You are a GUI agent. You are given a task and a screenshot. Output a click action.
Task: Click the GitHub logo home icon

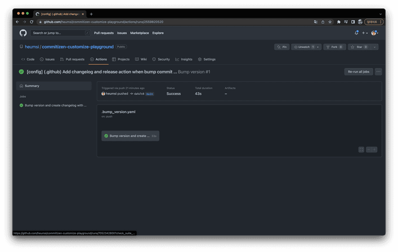pos(23,33)
